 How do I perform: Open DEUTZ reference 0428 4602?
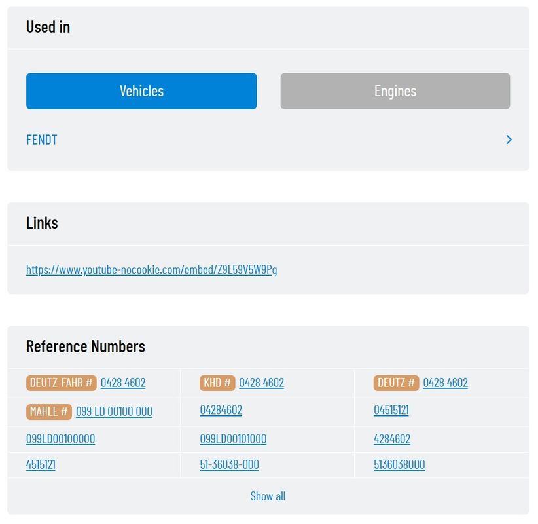(445, 383)
